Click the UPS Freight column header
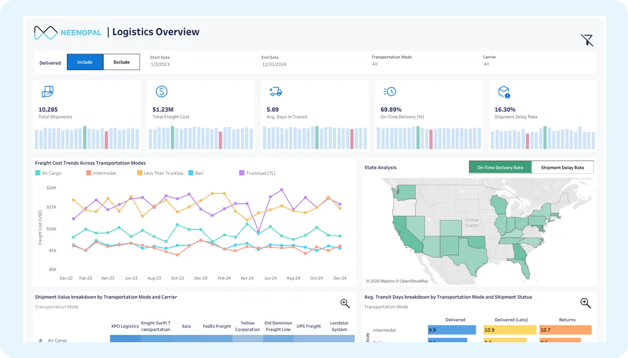This screenshot has width=628, height=358. tap(309, 326)
